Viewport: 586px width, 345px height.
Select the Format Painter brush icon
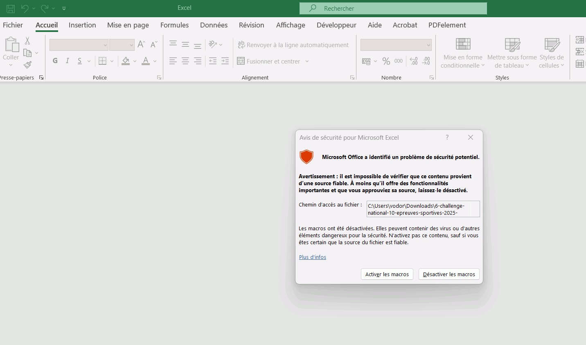click(27, 65)
